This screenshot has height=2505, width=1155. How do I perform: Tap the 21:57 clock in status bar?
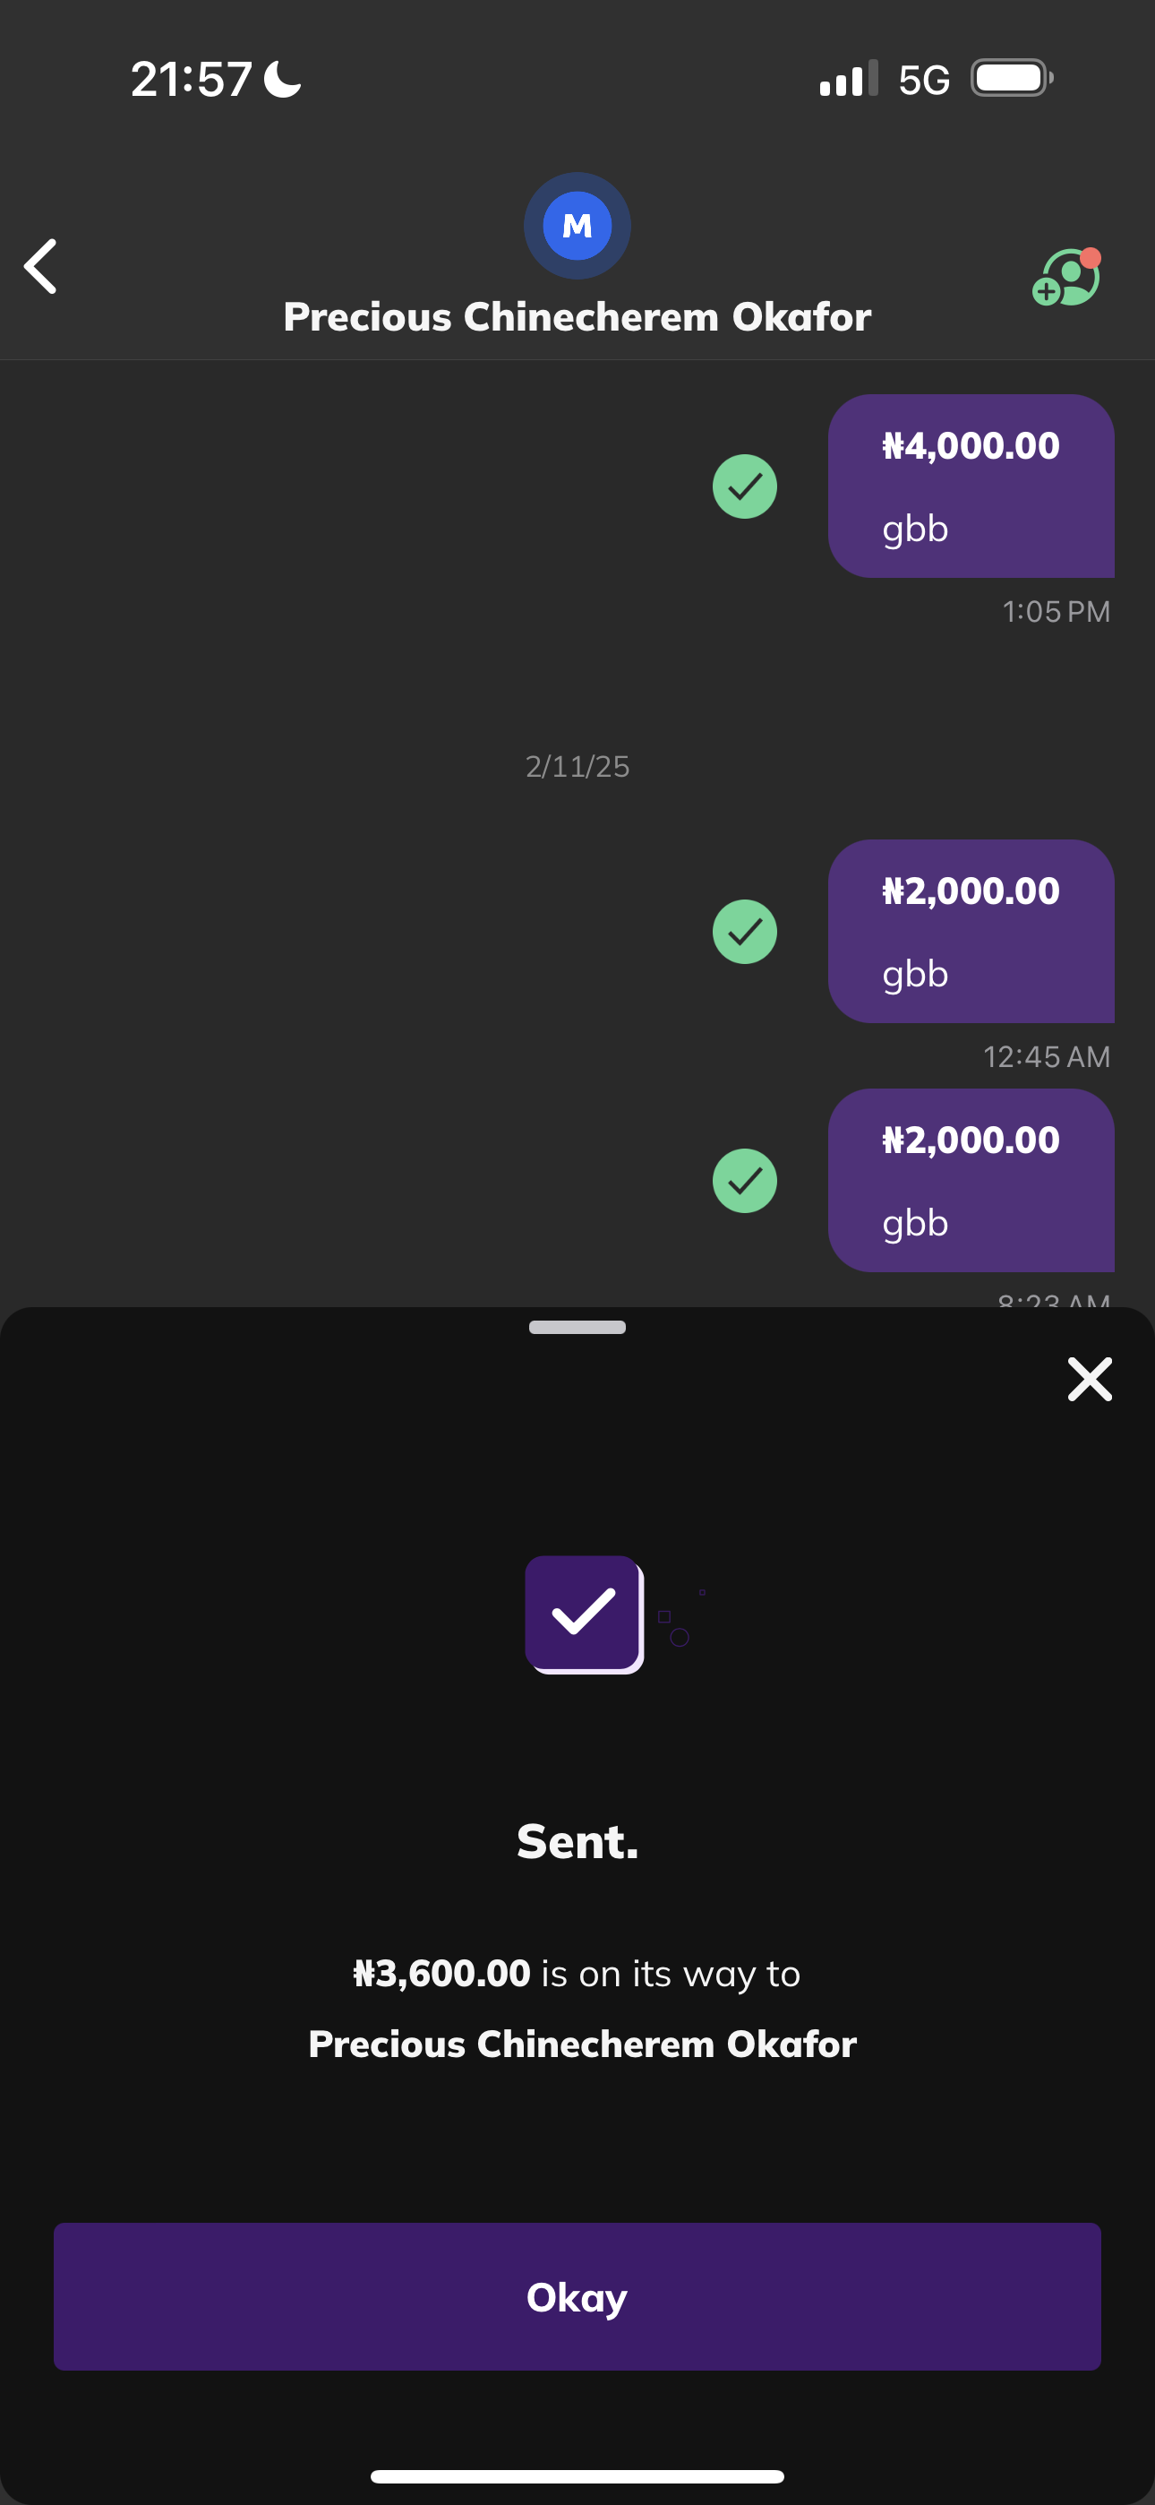point(192,79)
